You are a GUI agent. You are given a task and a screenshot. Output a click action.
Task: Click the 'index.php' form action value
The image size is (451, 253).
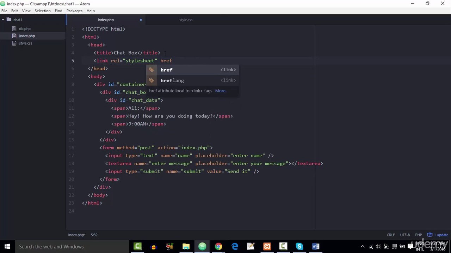(194, 148)
